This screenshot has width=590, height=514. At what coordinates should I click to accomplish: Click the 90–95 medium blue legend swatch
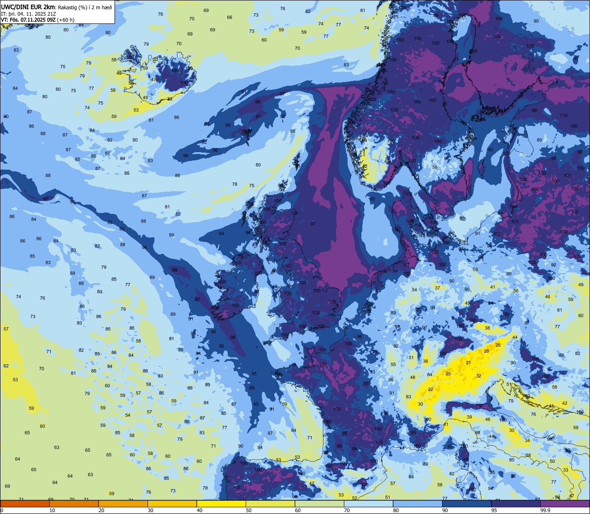pos(466,503)
